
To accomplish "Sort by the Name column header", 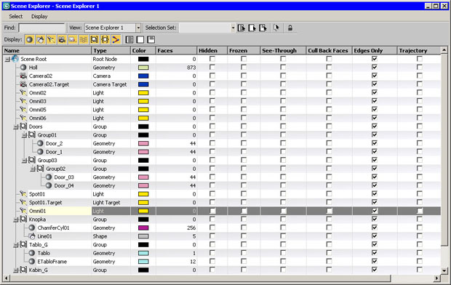I will pos(47,51).
